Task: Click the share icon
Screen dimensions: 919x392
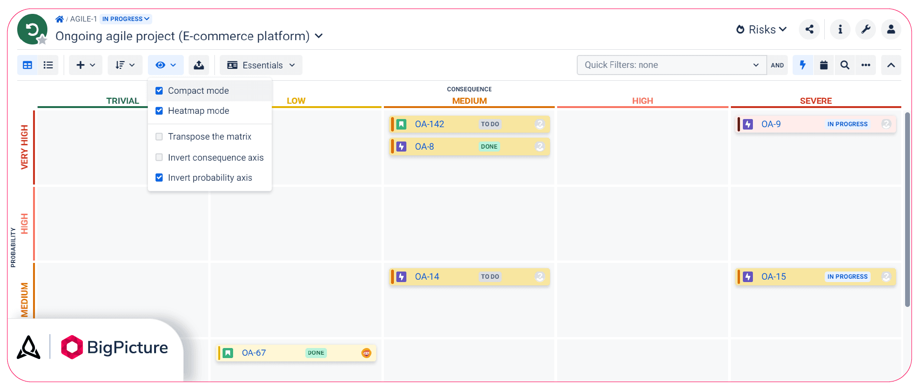Action: coord(809,30)
